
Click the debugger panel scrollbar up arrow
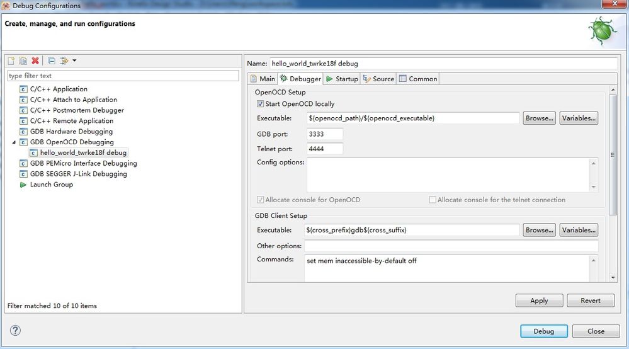click(x=613, y=89)
